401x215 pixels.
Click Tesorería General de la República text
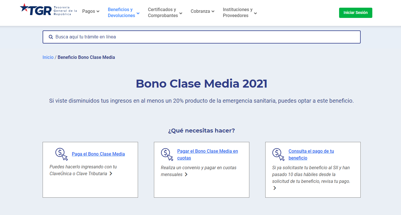[65, 11]
